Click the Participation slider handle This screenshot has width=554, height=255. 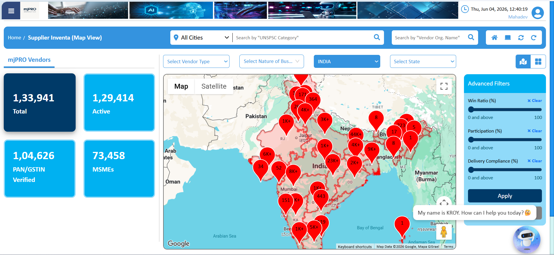tap(471, 140)
